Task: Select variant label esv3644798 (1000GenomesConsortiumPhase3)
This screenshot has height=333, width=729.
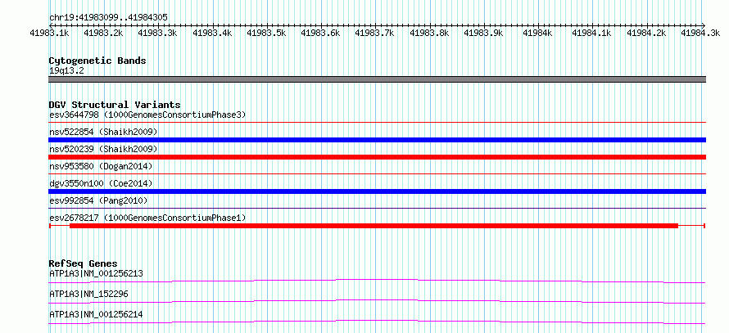Action: (x=147, y=115)
